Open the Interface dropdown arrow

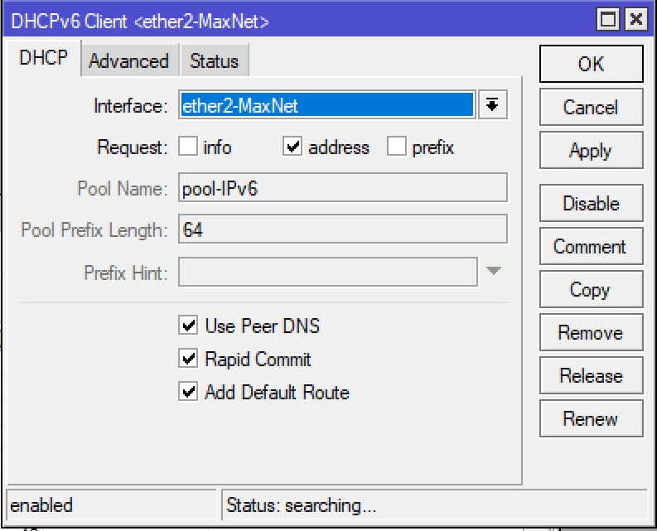click(493, 104)
